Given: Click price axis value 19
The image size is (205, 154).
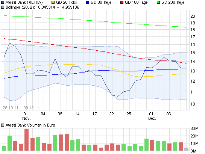Looking at the screenshot, I should pos(193,23).
